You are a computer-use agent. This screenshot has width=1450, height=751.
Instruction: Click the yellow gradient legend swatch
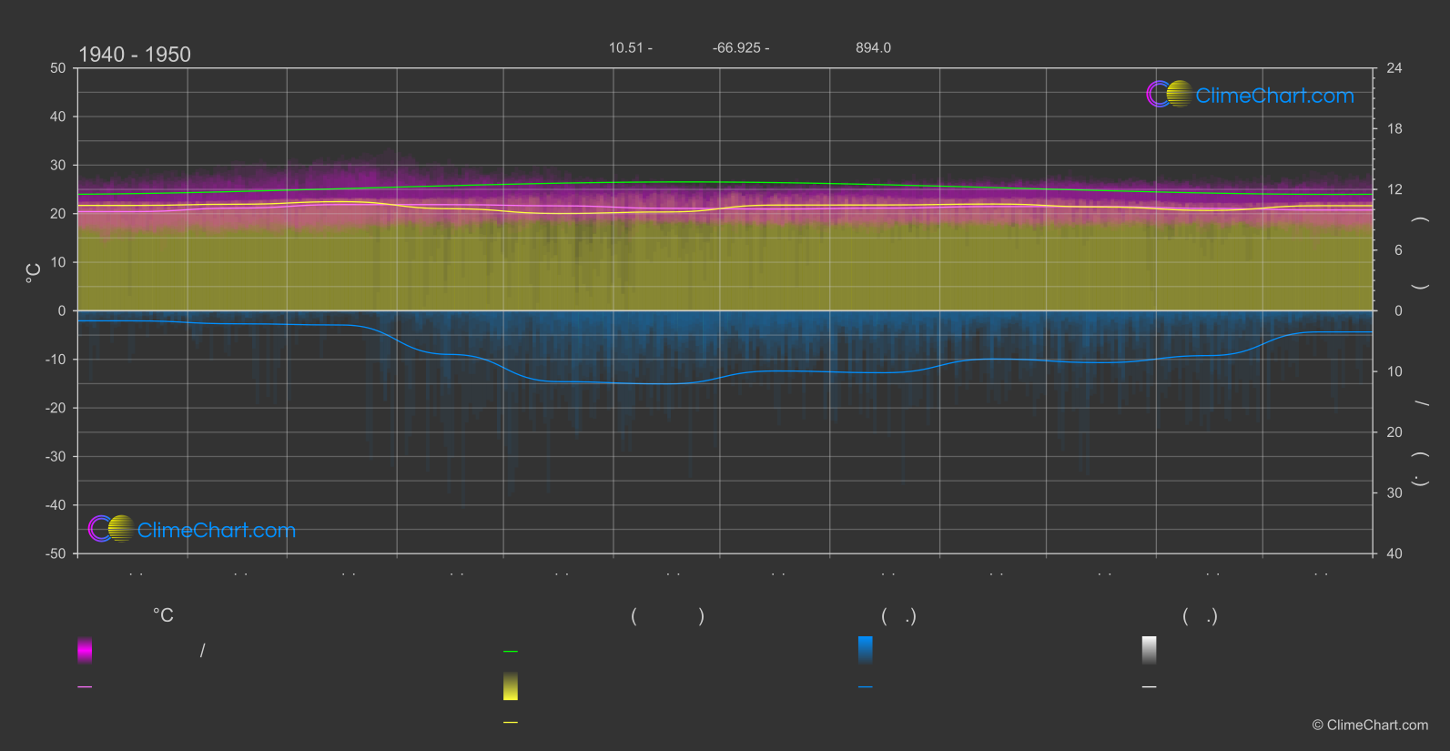511,686
